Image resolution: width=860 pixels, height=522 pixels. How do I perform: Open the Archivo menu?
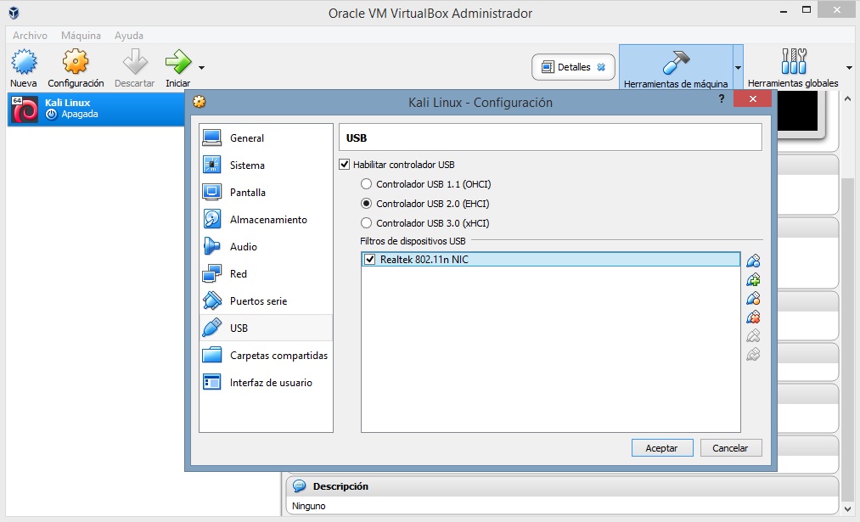click(x=30, y=35)
